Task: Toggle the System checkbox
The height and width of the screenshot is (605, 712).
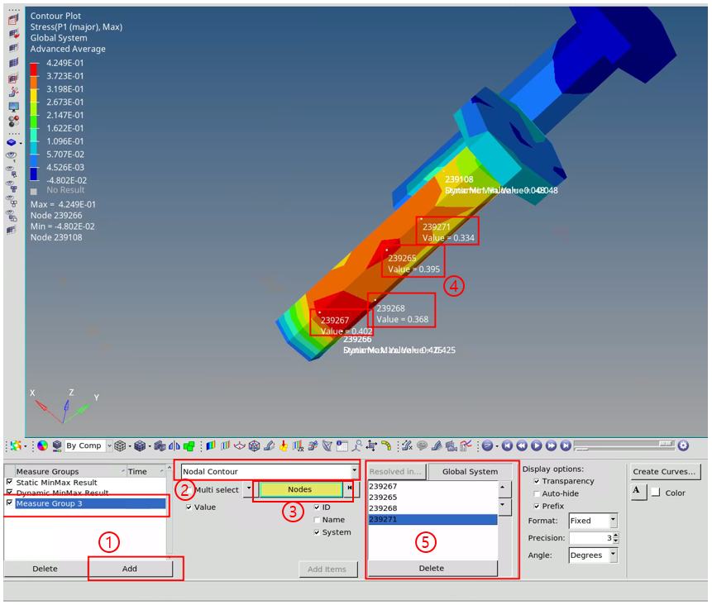Action: (317, 532)
